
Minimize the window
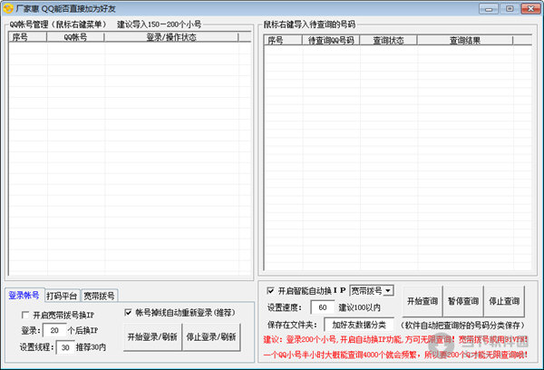pos(489,9)
